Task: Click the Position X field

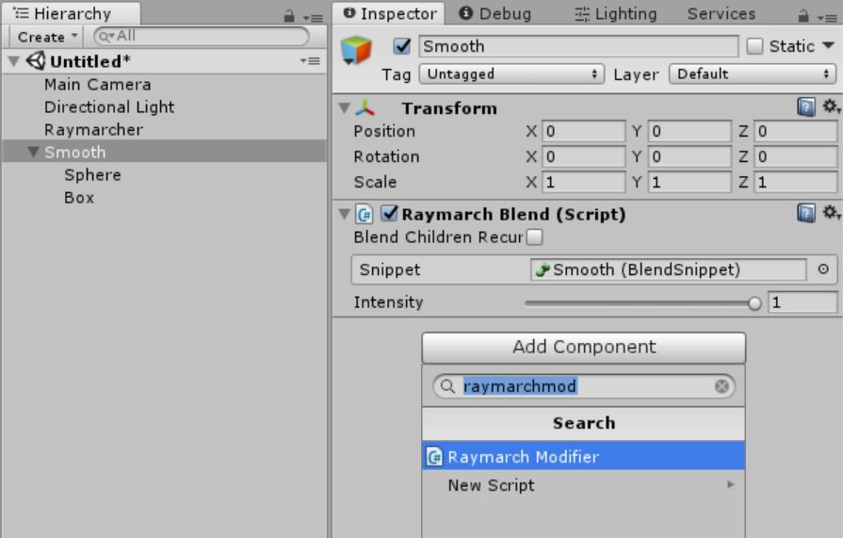Action: (x=583, y=131)
